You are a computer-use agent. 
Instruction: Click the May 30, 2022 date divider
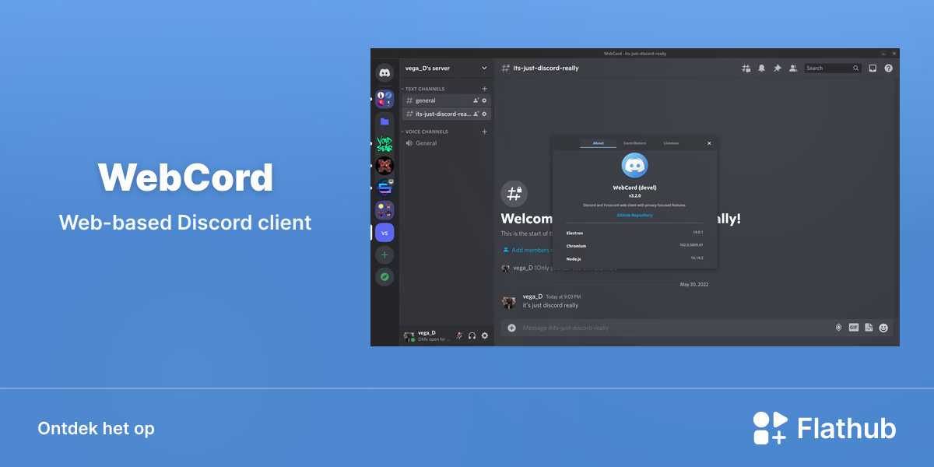(695, 284)
